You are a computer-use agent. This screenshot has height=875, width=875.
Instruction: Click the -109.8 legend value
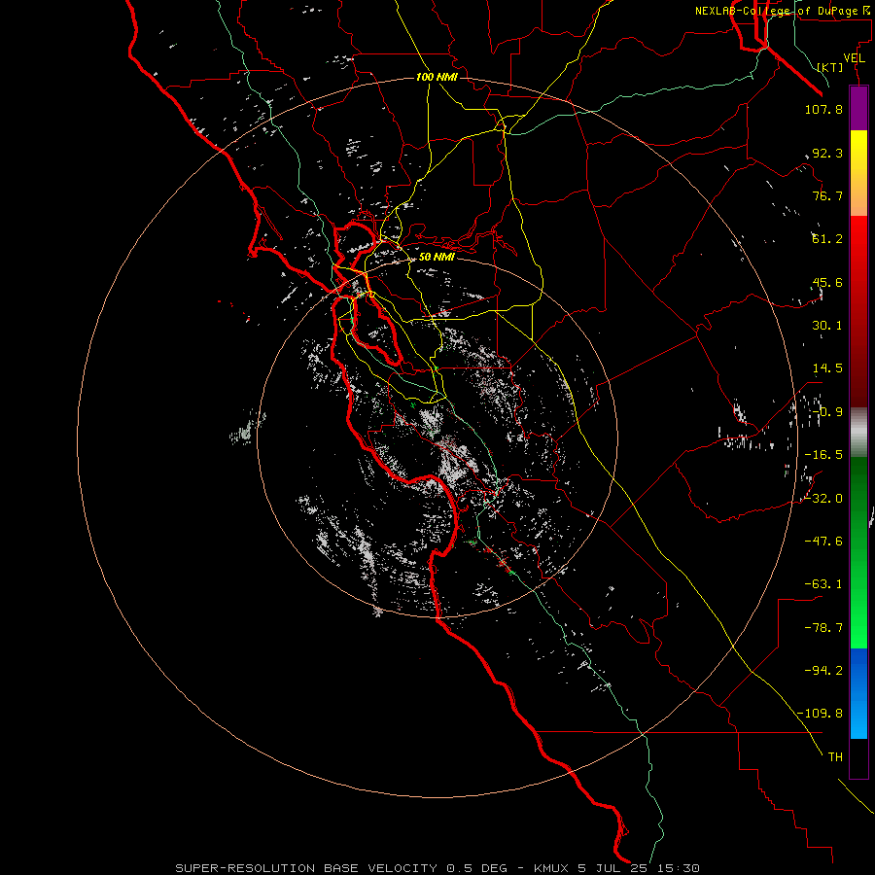point(820,714)
